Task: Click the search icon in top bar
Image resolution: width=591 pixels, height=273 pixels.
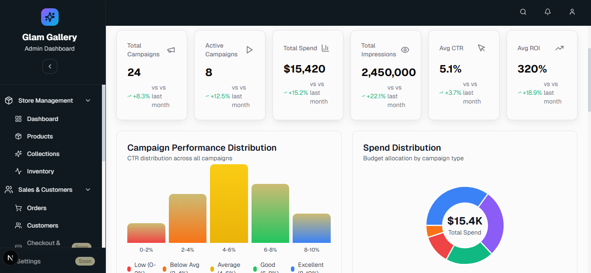Action: coord(523,12)
